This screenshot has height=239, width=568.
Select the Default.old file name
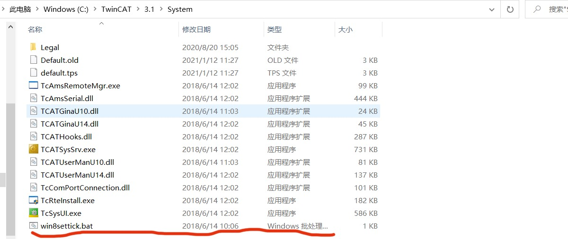tap(60, 60)
